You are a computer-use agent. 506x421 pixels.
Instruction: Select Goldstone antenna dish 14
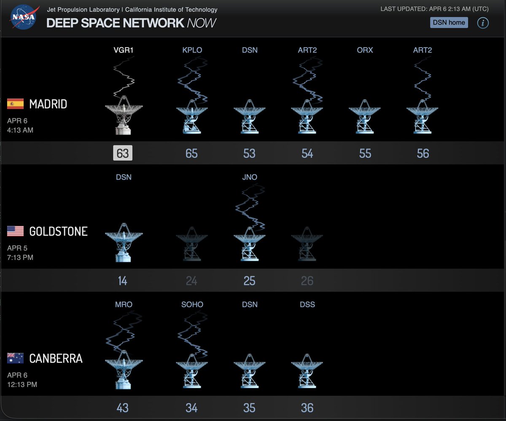click(124, 242)
